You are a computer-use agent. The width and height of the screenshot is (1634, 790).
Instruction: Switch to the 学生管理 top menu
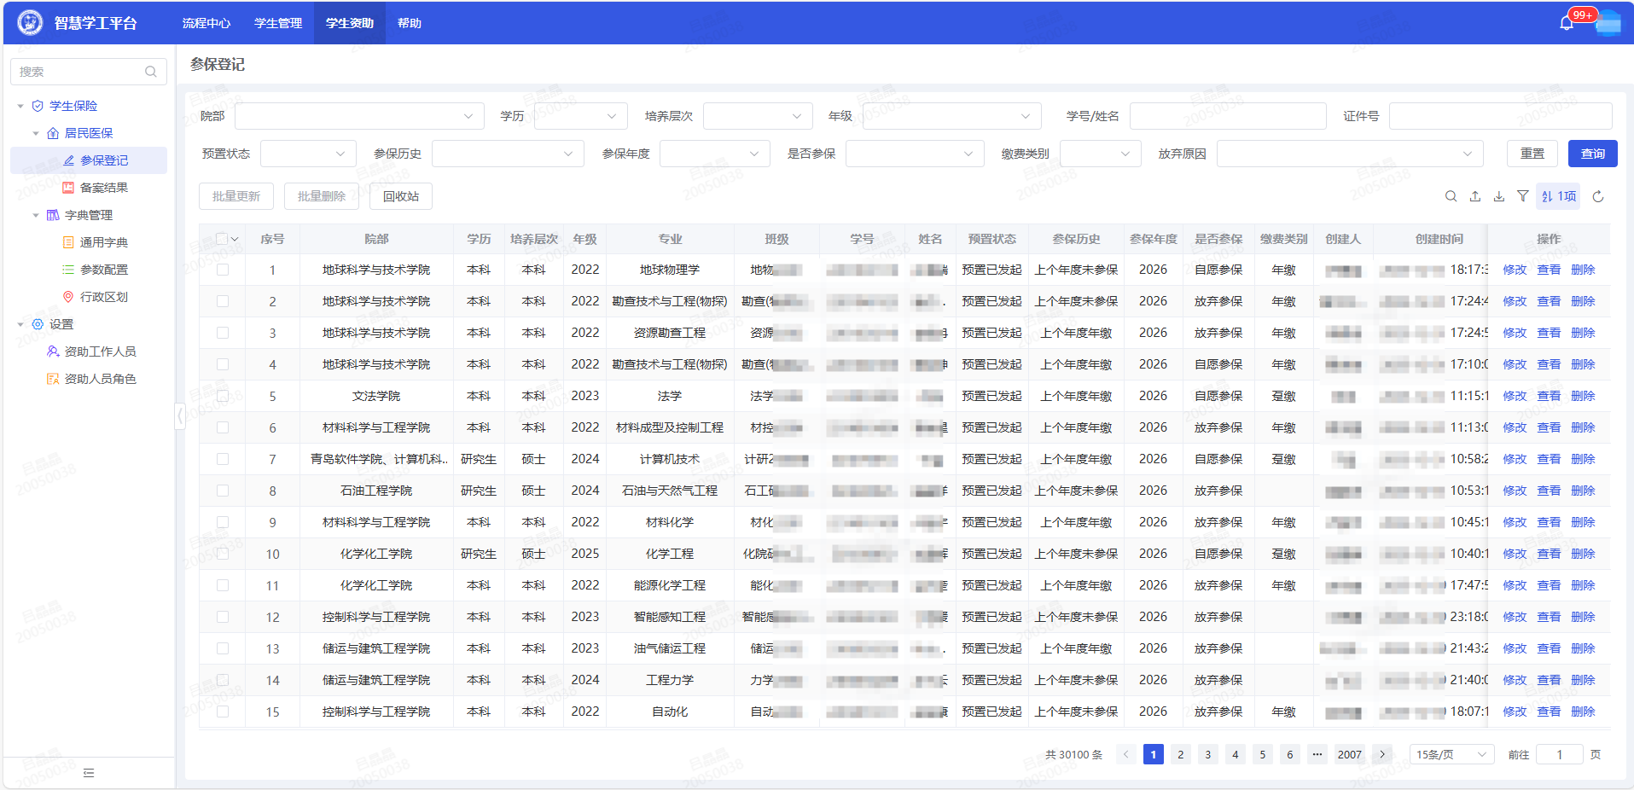click(x=278, y=23)
